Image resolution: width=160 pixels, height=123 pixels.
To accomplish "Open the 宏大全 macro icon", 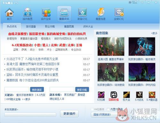I will [126, 96].
